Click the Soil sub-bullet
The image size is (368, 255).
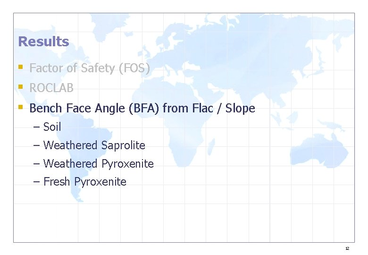pyautogui.click(x=52, y=127)
